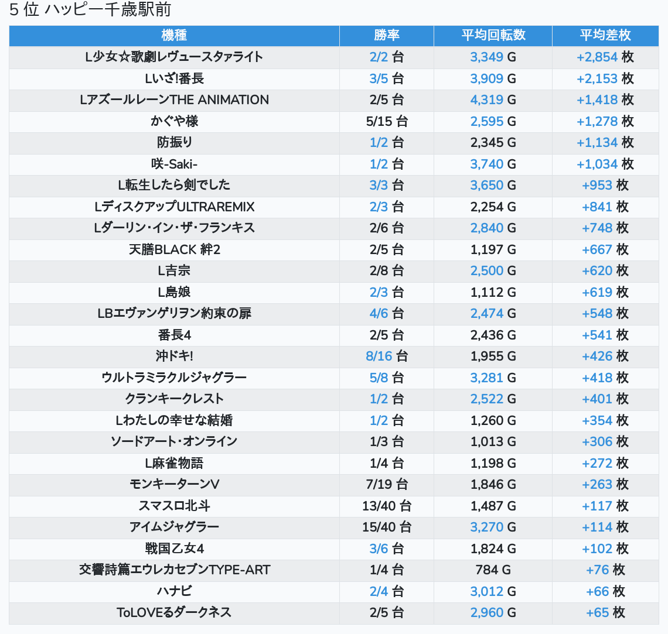Click the average spins 784 G

[493, 570]
